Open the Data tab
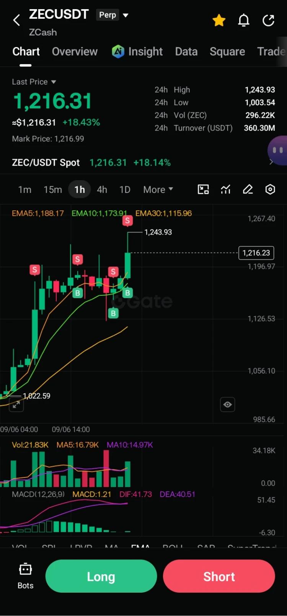287x616 pixels. point(186,52)
